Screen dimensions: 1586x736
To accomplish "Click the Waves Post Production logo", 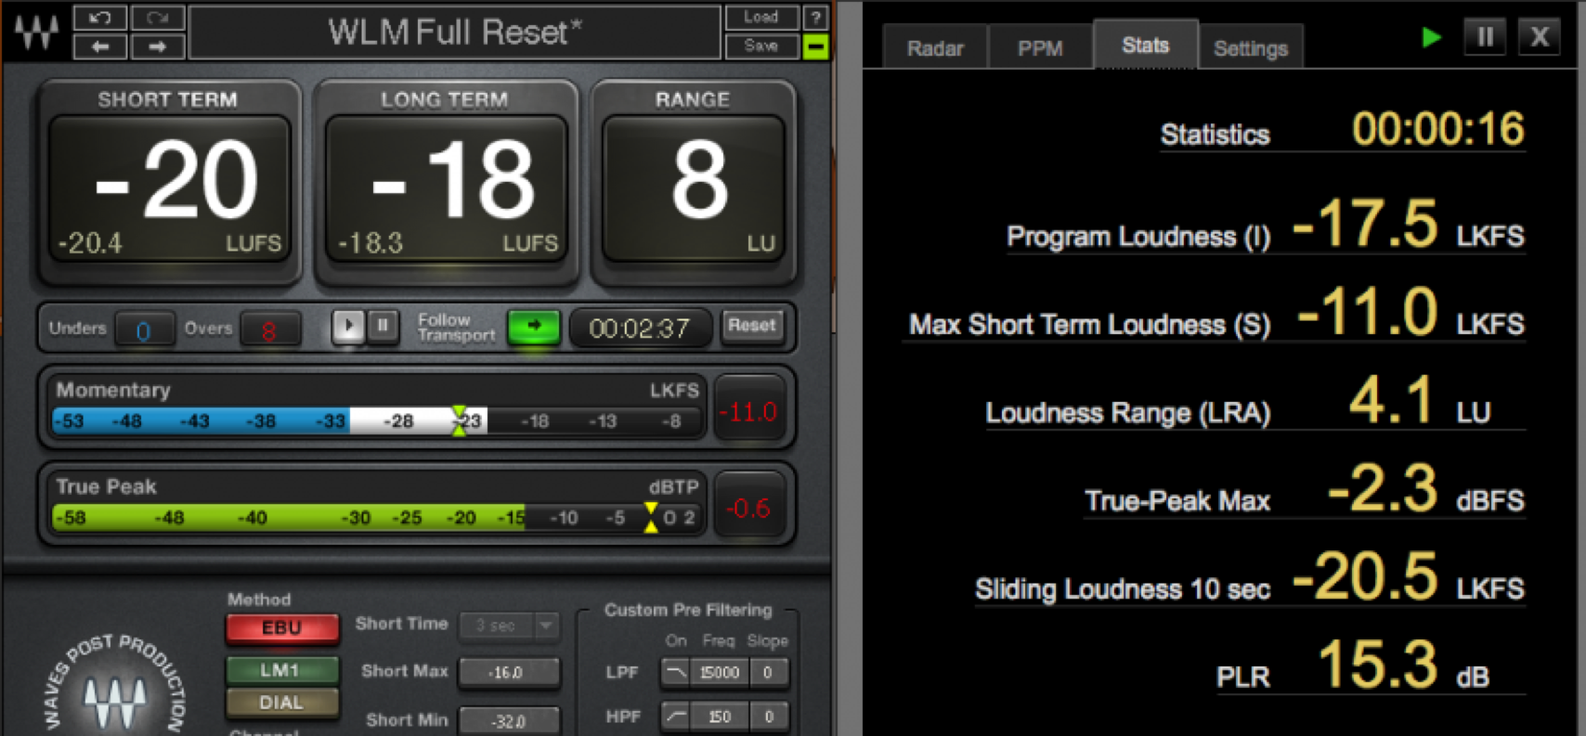I will click(115, 687).
